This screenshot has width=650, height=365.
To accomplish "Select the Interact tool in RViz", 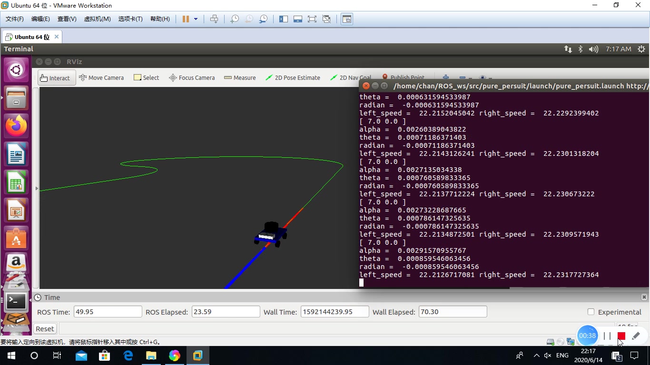I will (56, 78).
